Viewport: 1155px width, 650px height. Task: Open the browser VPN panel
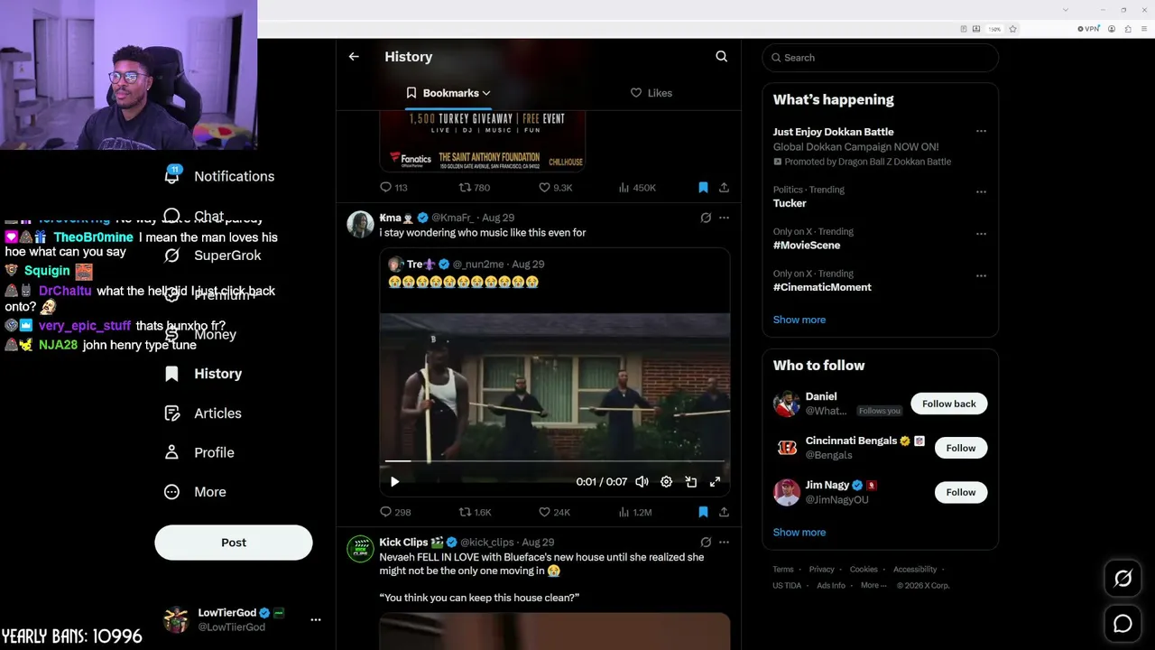pos(1088,29)
